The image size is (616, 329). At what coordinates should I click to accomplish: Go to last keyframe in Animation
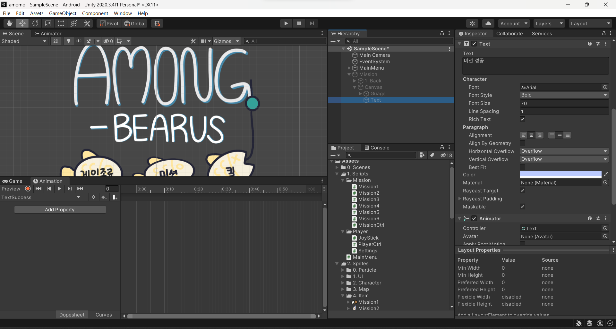coord(80,189)
